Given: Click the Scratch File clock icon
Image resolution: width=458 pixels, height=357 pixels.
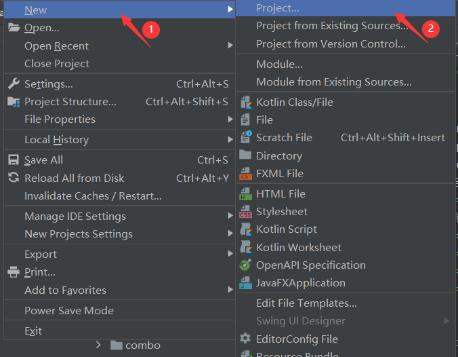Looking at the screenshot, I should point(246,137).
